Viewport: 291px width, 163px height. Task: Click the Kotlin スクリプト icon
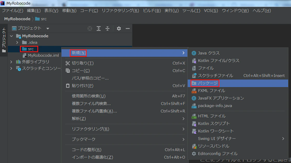[x=194, y=124]
